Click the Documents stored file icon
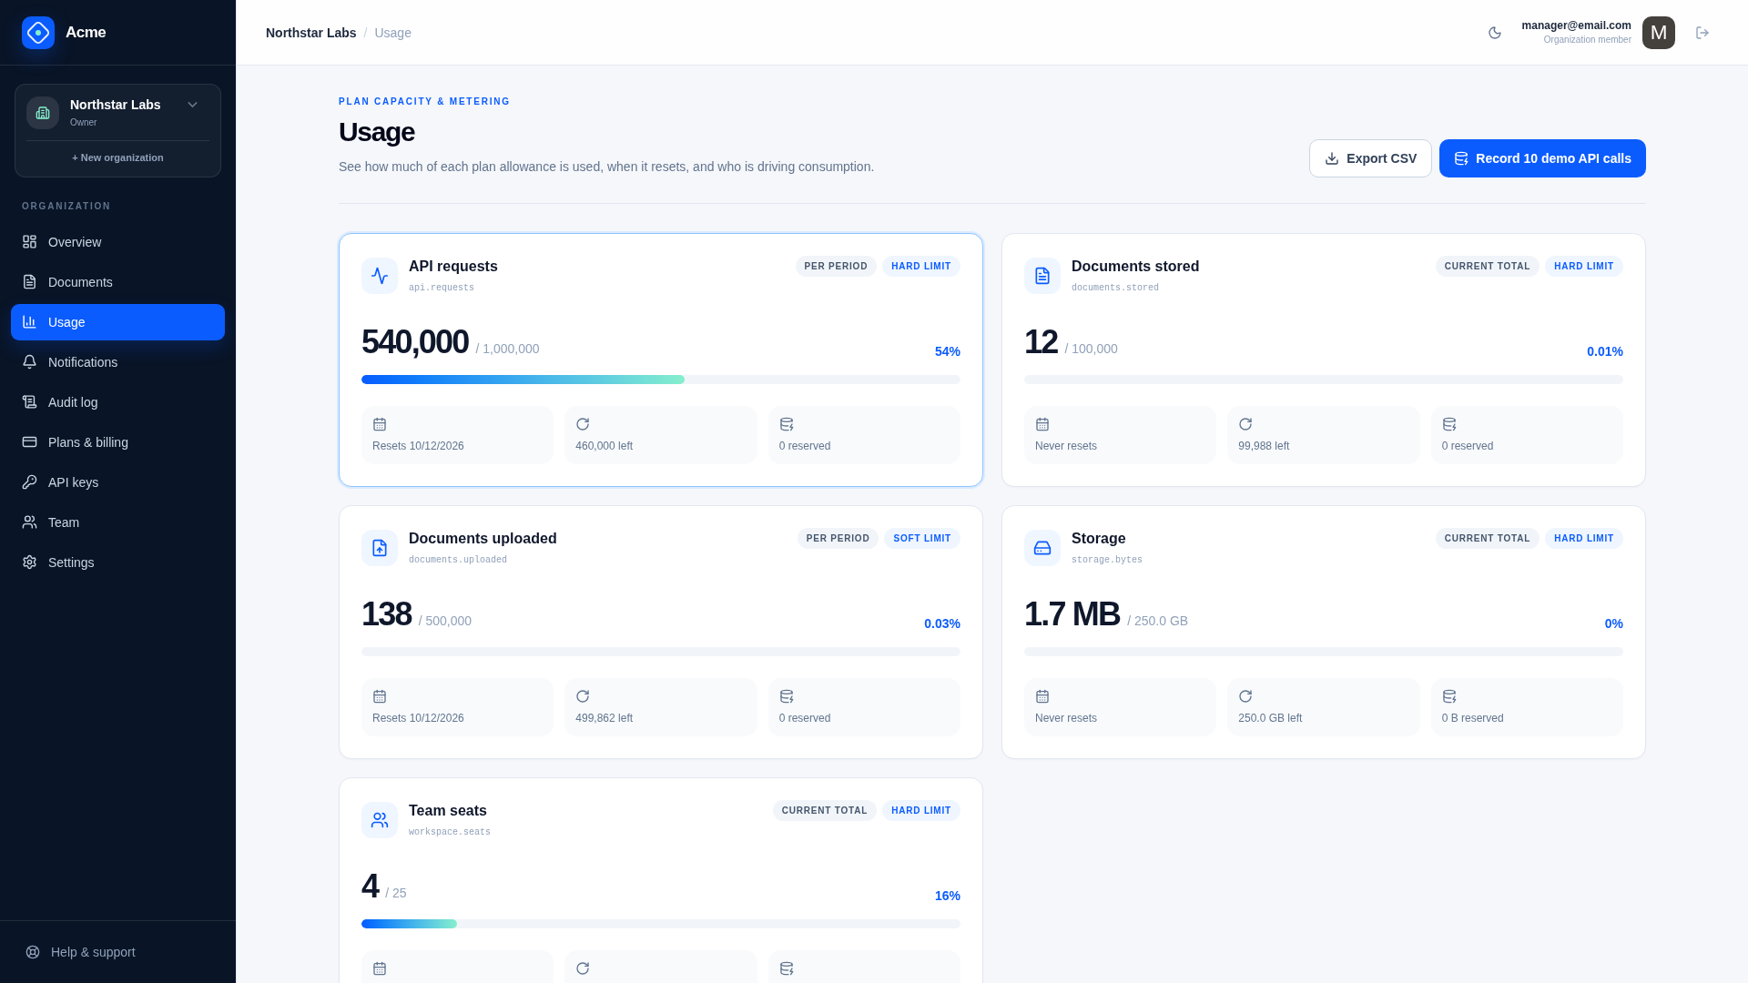1748x983 pixels. (1042, 276)
